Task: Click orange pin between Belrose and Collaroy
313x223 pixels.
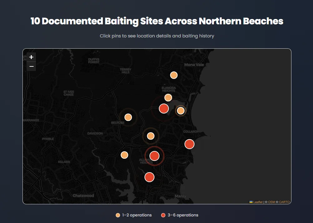Action: (x=151, y=136)
